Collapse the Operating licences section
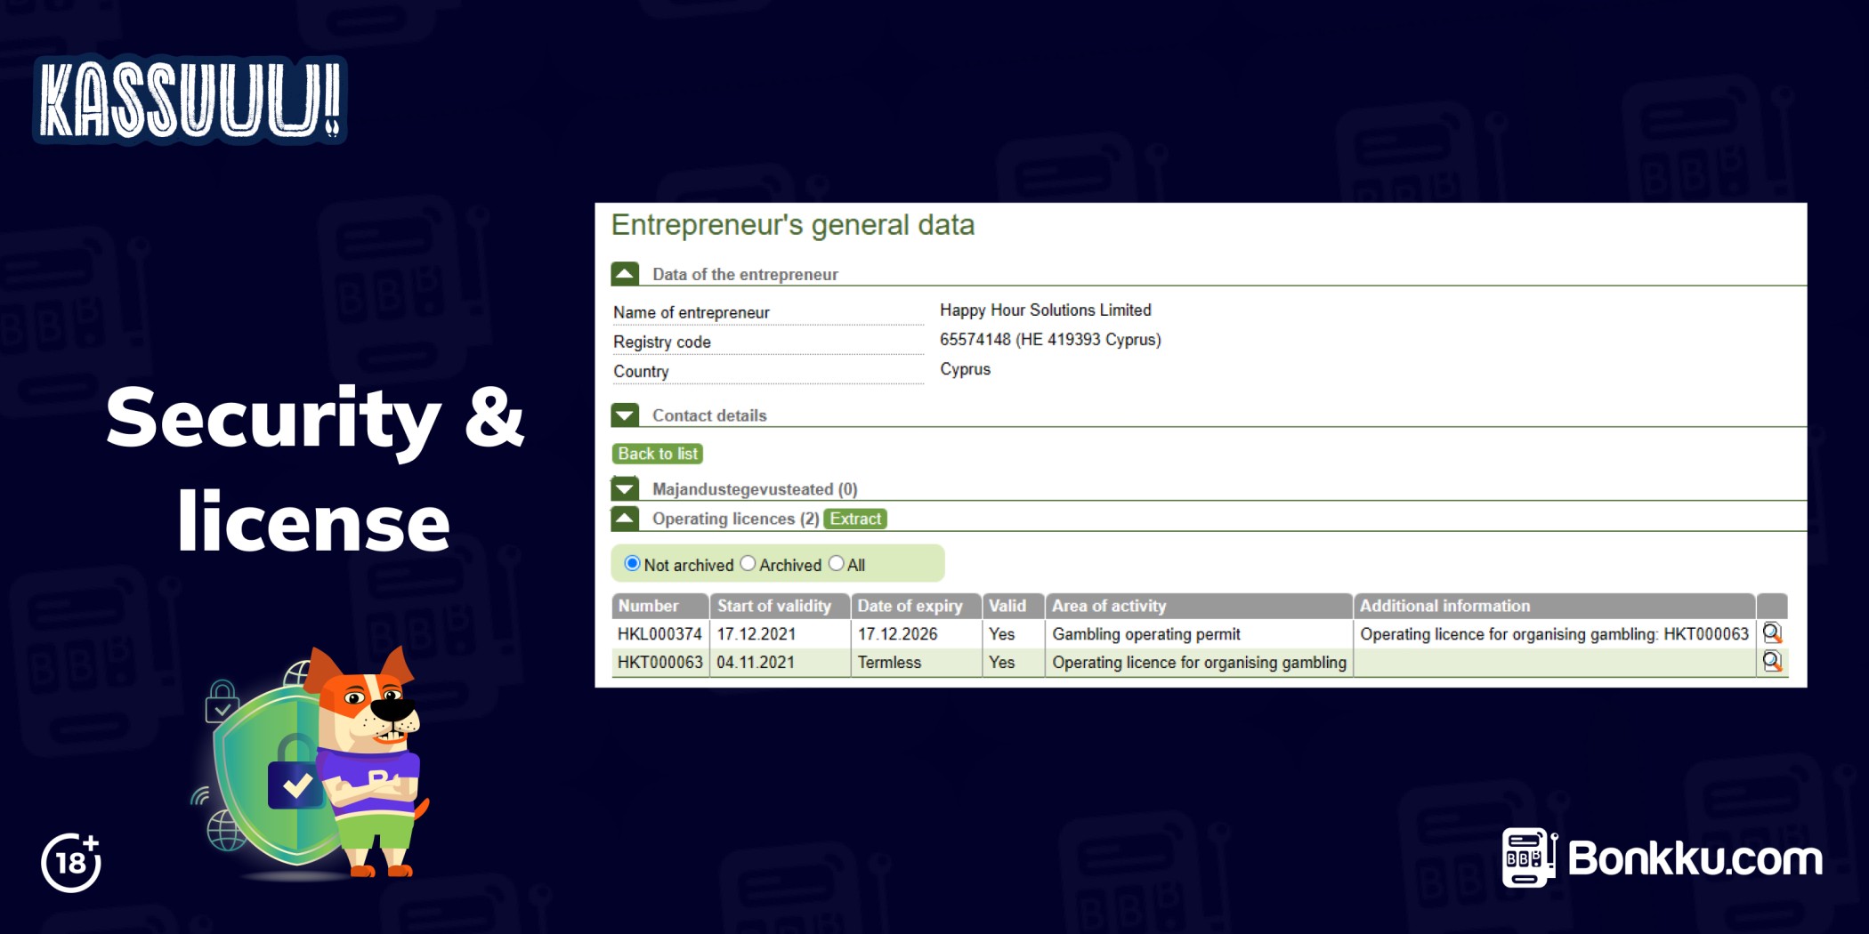The width and height of the screenshot is (1869, 934). (x=625, y=519)
